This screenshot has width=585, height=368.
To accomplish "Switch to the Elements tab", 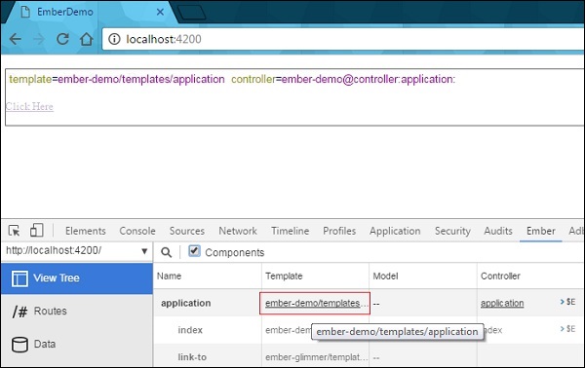I will pyautogui.click(x=86, y=231).
